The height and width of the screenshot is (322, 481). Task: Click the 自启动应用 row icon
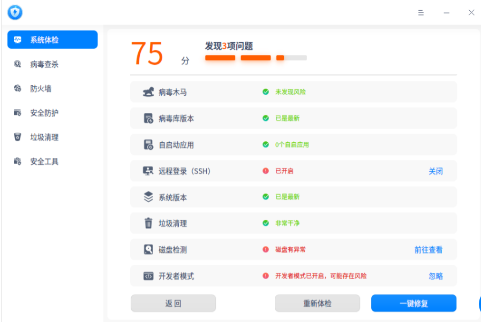(148, 144)
